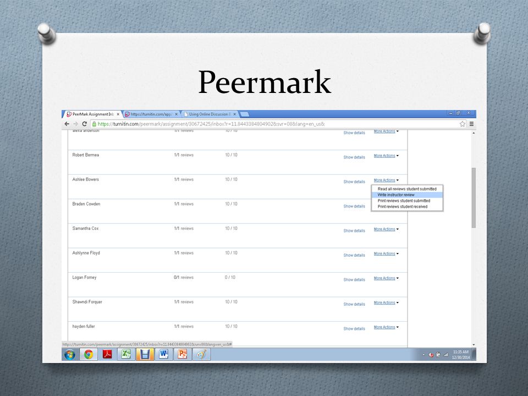Expand More Actions for Ashlynne Floyd
This screenshot has width=528, height=396.
(386, 254)
